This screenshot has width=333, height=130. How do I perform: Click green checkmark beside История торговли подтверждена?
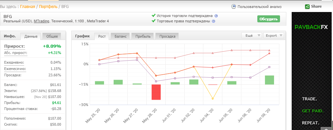coord(154,16)
